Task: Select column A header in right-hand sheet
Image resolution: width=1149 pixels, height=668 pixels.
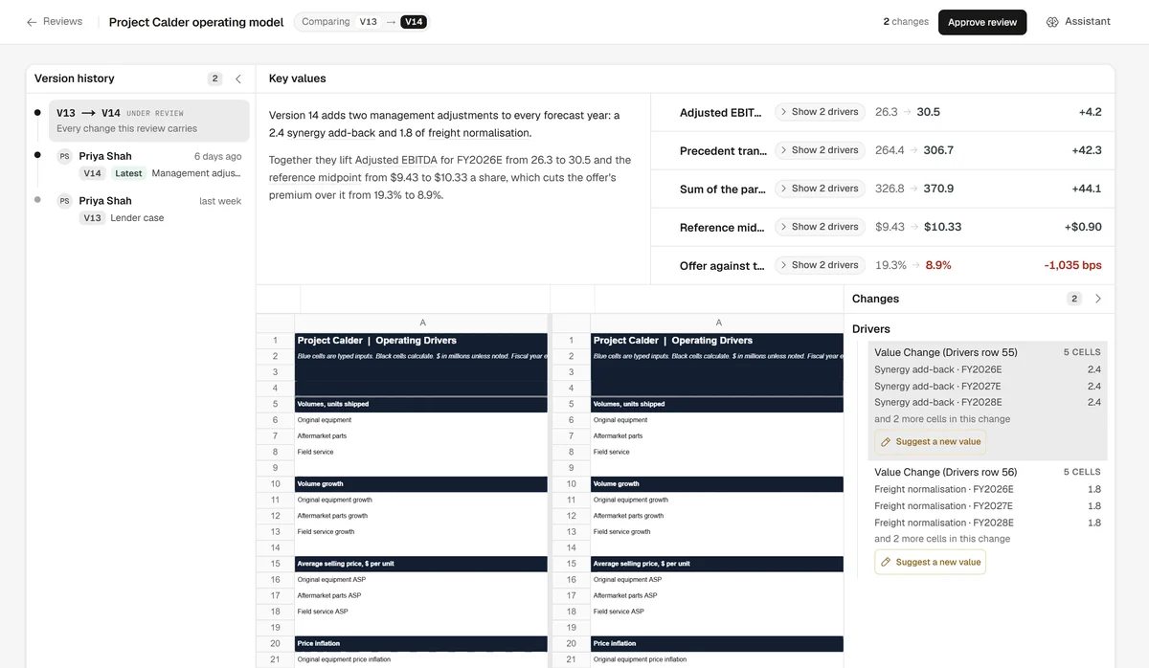Action: point(718,323)
